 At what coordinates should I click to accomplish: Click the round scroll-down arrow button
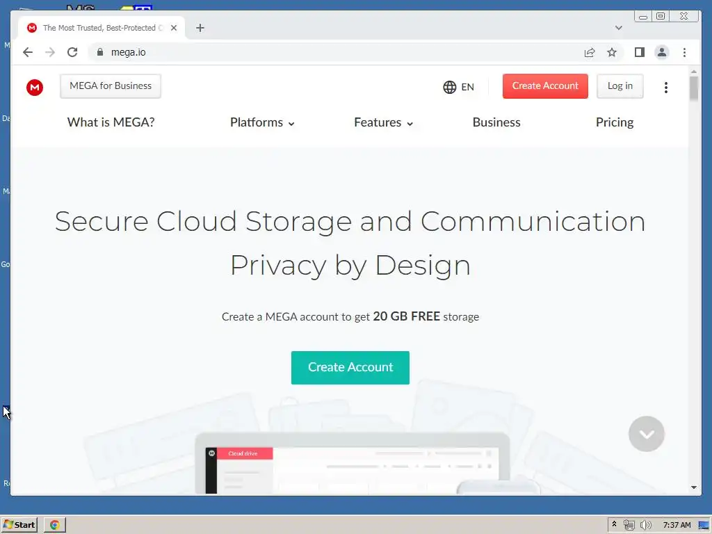pyautogui.click(x=646, y=434)
